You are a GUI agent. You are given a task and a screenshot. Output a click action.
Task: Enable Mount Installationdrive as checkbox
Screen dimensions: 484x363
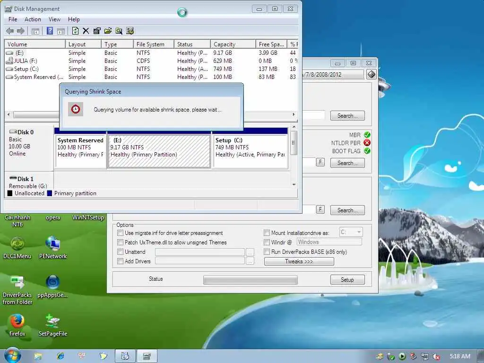(267, 233)
